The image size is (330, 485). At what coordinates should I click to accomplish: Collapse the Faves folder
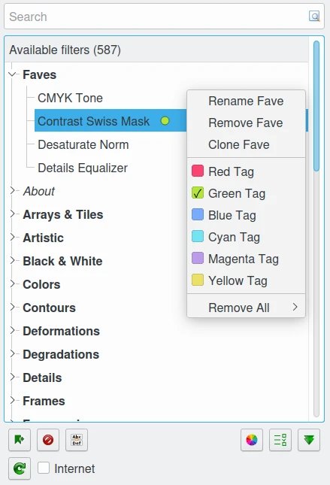tap(12, 74)
